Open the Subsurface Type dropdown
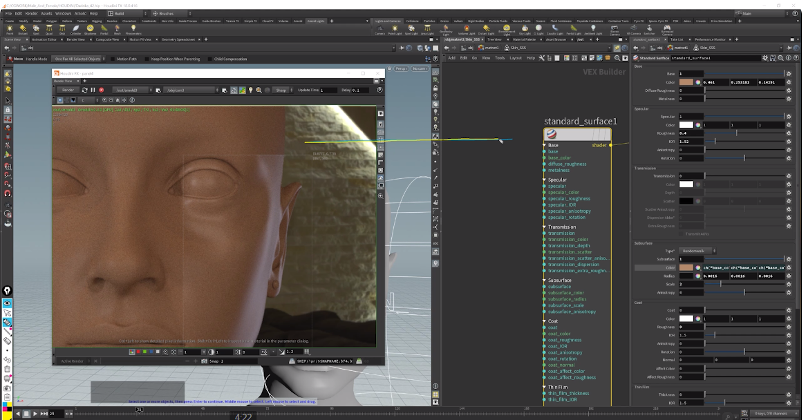Image resolution: width=806 pixels, height=420 pixels. pyautogui.click(x=697, y=251)
